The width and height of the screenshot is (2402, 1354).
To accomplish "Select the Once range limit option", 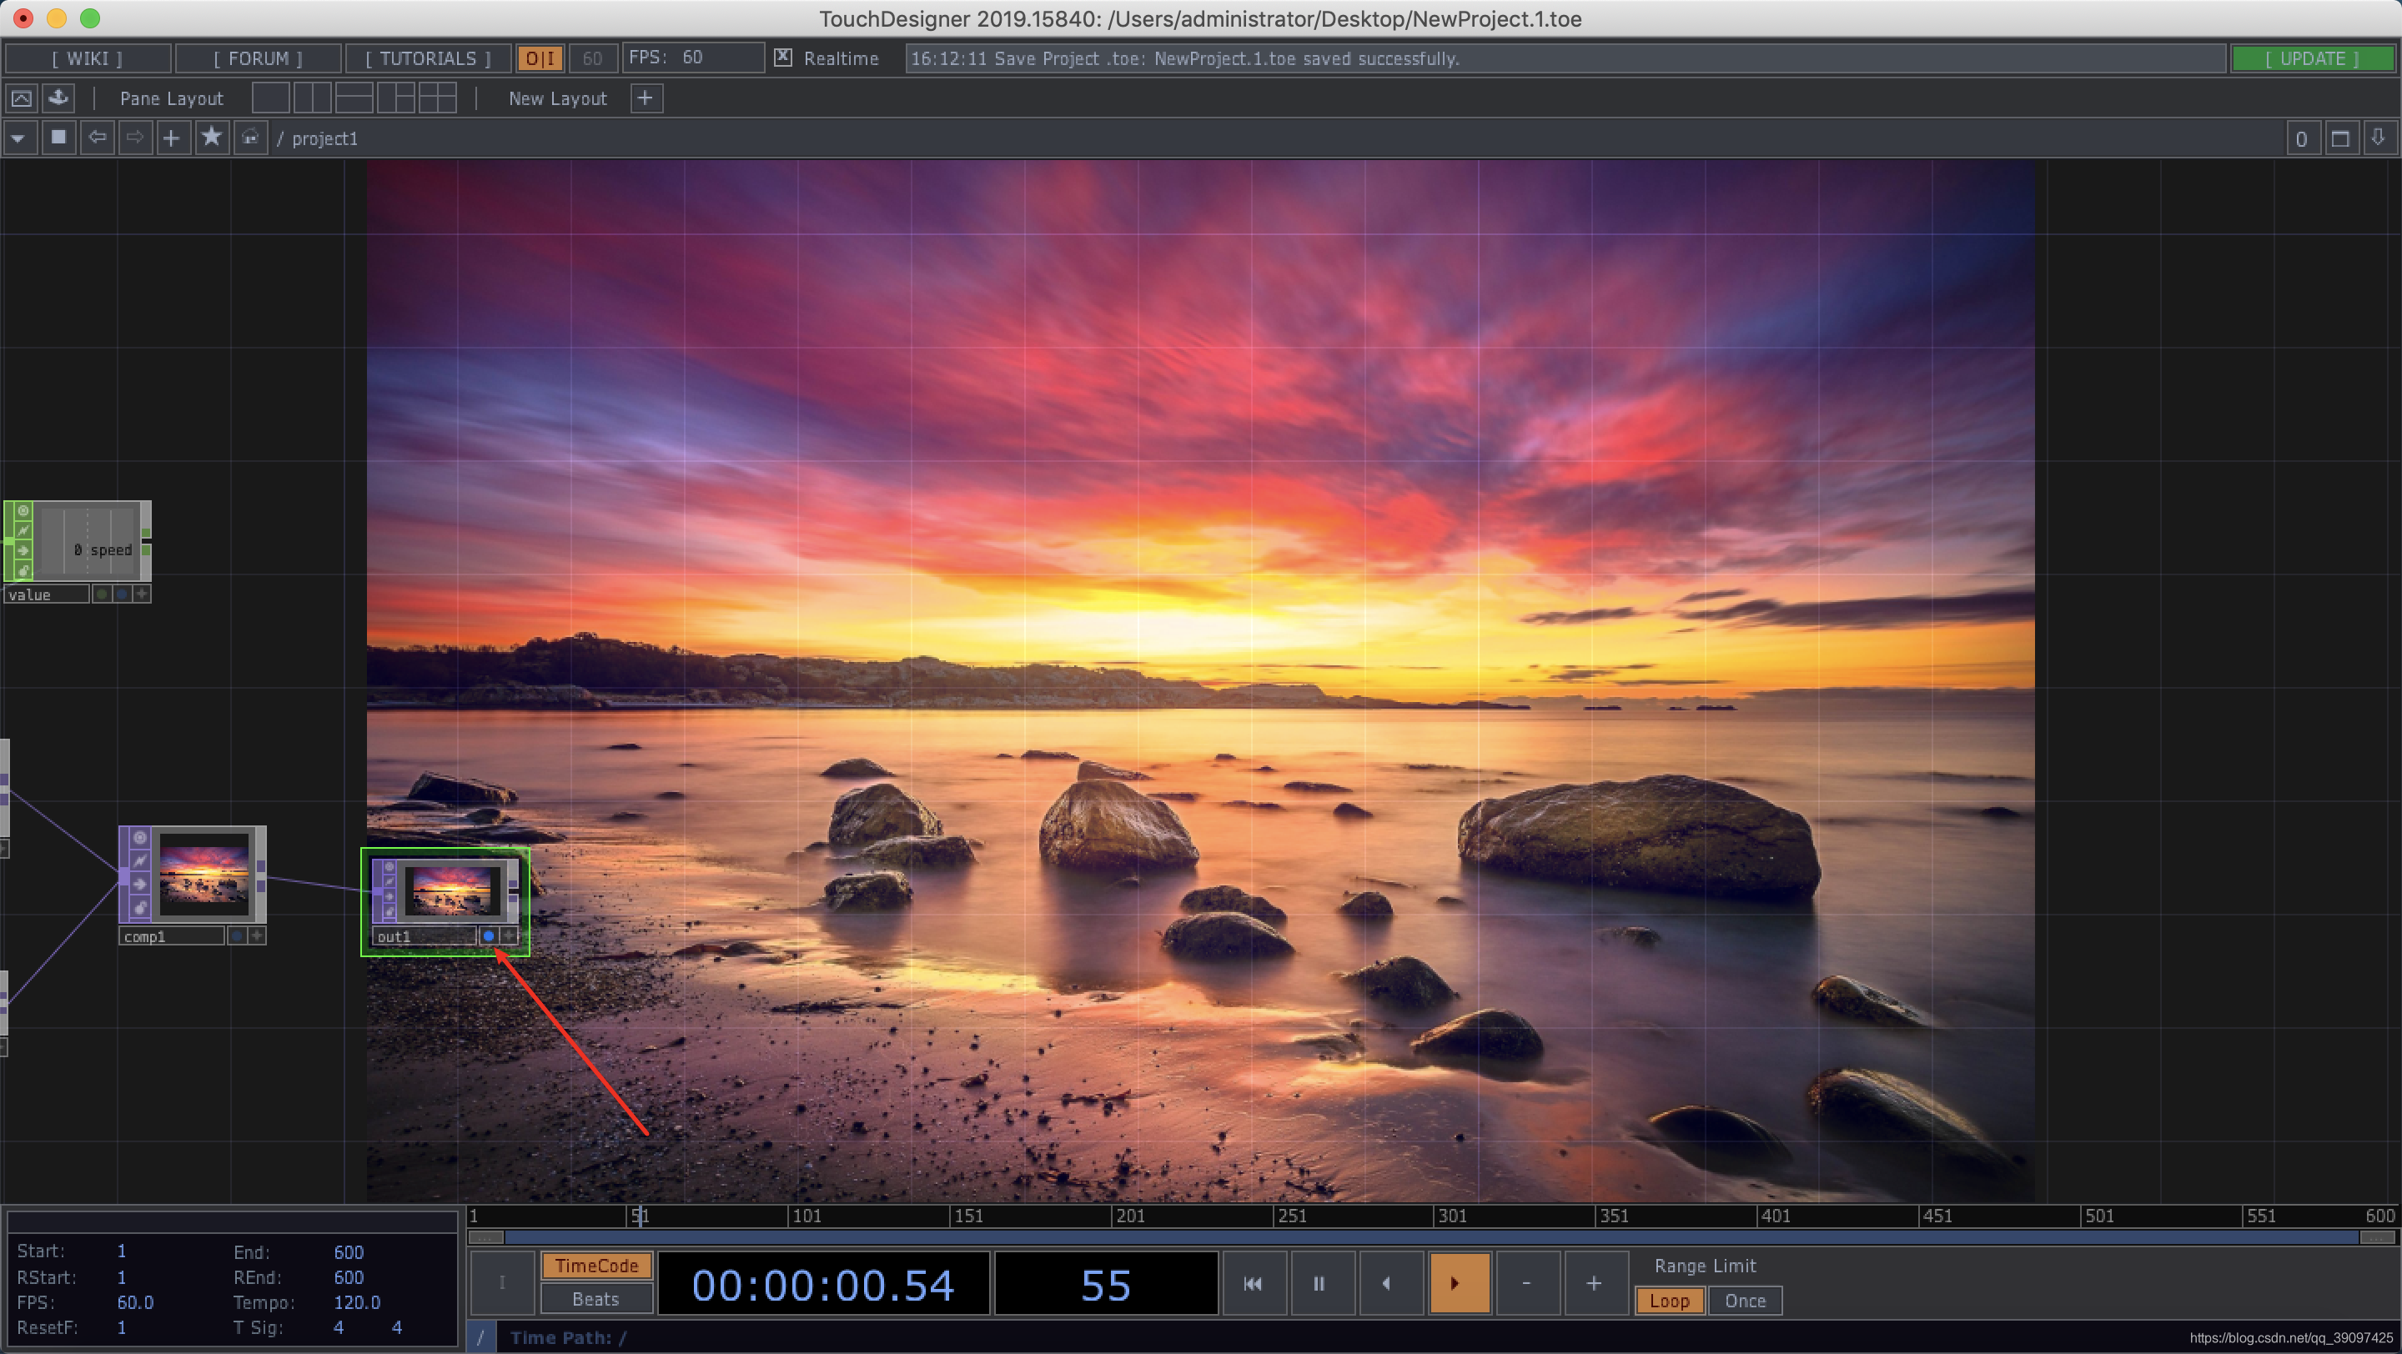I will coord(1744,1301).
